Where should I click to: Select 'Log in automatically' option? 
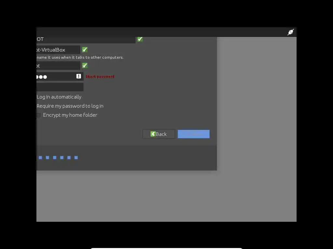(x=59, y=97)
